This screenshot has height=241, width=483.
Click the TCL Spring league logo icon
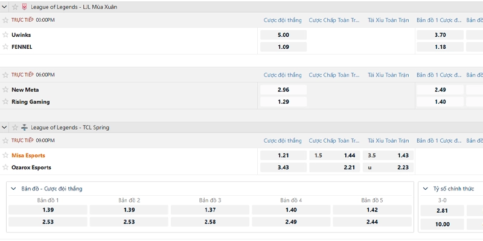24,127
